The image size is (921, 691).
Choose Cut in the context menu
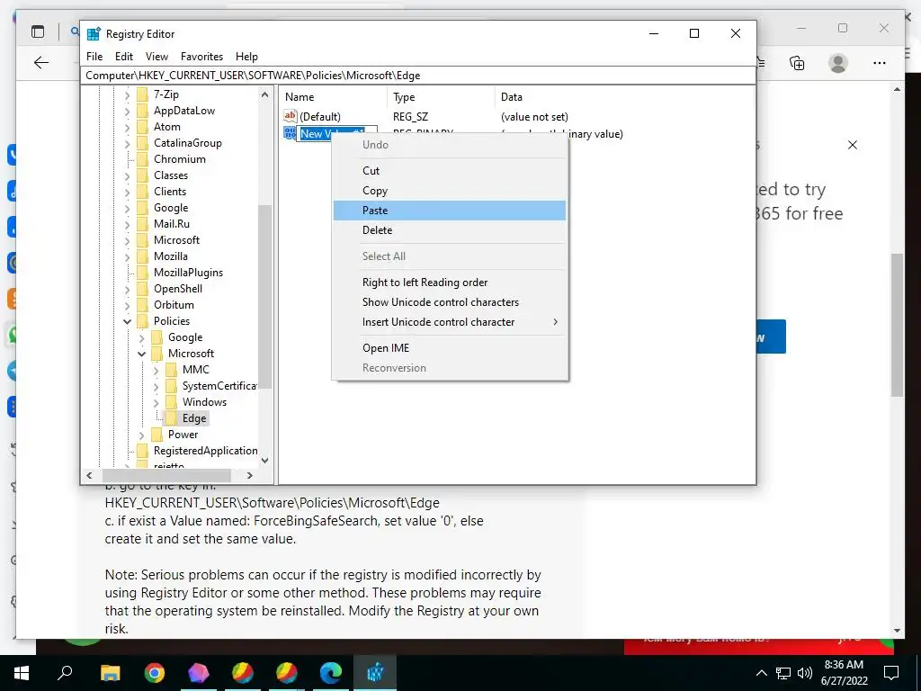pos(450,170)
